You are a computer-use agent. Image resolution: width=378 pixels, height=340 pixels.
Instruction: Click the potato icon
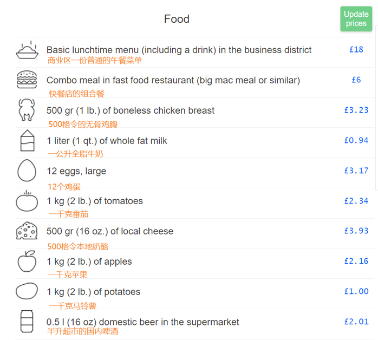coord(27,292)
